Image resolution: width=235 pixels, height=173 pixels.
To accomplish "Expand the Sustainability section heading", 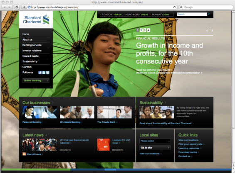I will 153,102.
